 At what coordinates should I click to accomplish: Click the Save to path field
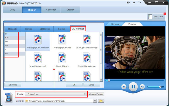[x=59, y=101]
